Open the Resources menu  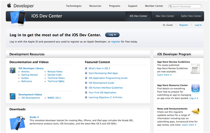(x=95, y=6)
